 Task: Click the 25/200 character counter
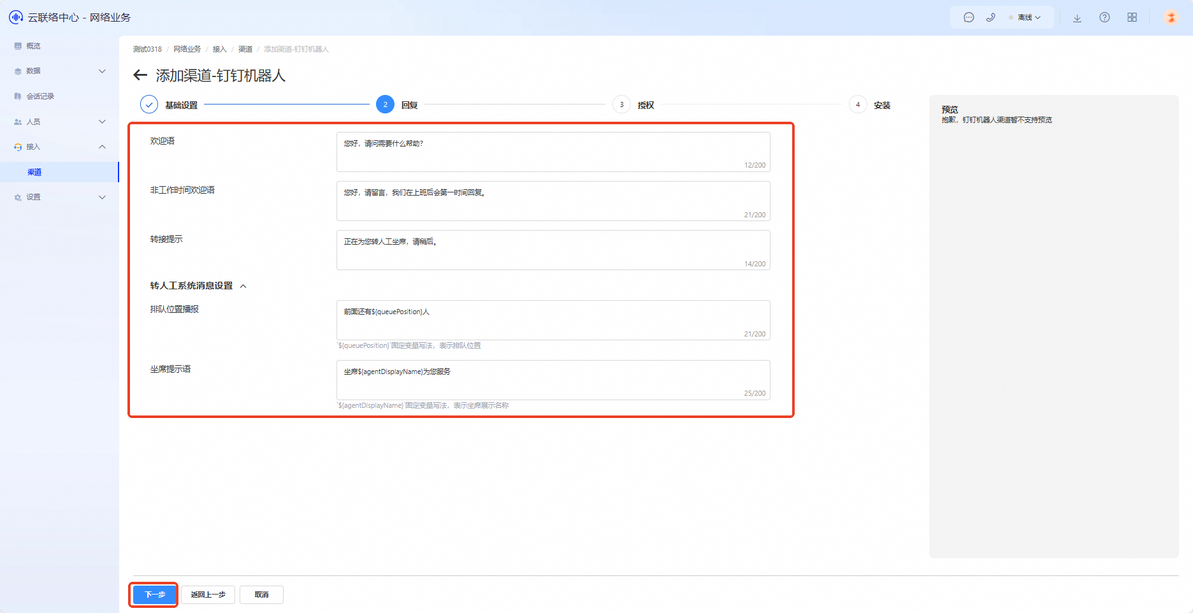(755, 393)
